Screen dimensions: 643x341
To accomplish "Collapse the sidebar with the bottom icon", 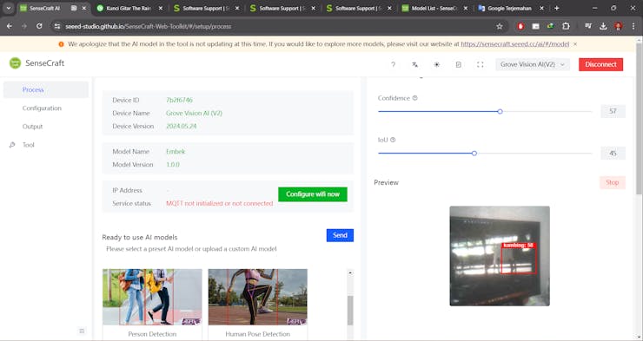I will click(82, 331).
